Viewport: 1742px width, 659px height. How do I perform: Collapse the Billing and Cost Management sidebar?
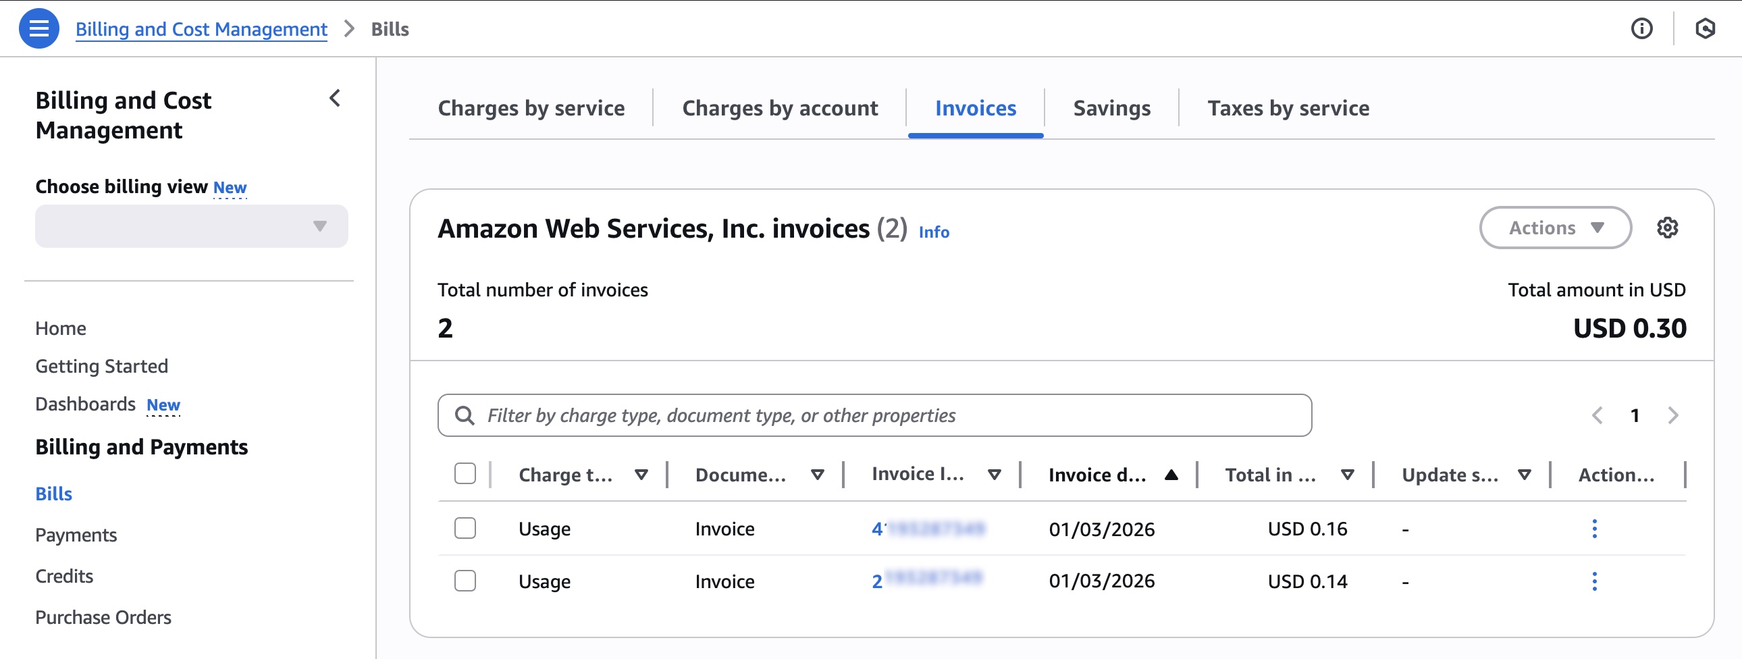(335, 99)
